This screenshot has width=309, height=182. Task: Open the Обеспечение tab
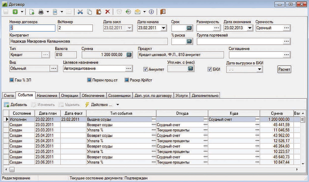[93, 96]
